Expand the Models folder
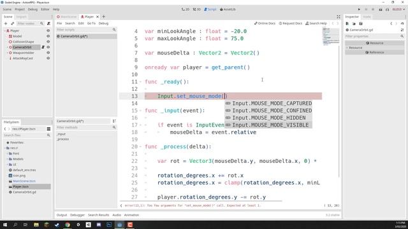The image size is (408, 229). [x=8, y=159]
